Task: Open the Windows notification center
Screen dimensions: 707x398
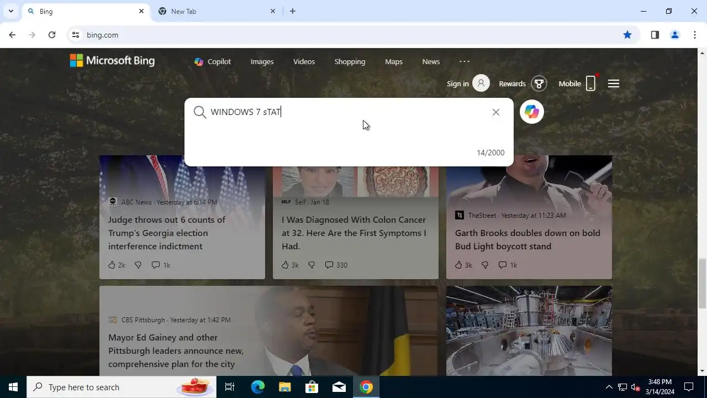Action: point(689,387)
